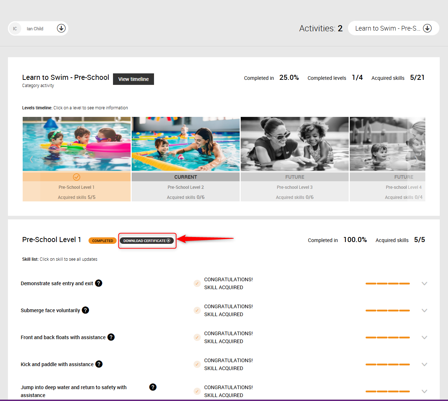
Task: Select the Pre-School Level 2 current level
Action: coord(186,187)
